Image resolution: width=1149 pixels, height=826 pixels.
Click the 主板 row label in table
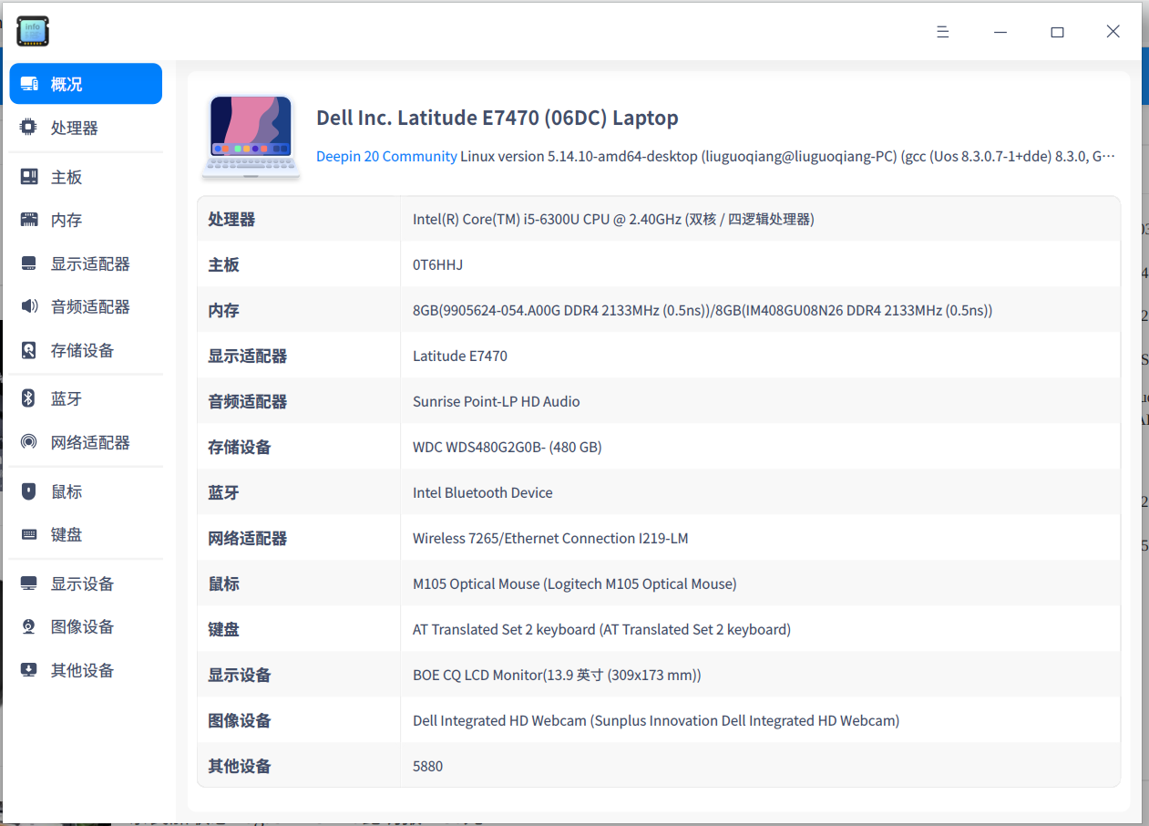tap(224, 264)
